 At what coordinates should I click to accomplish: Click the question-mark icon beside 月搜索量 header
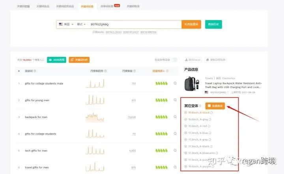pos(135,71)
